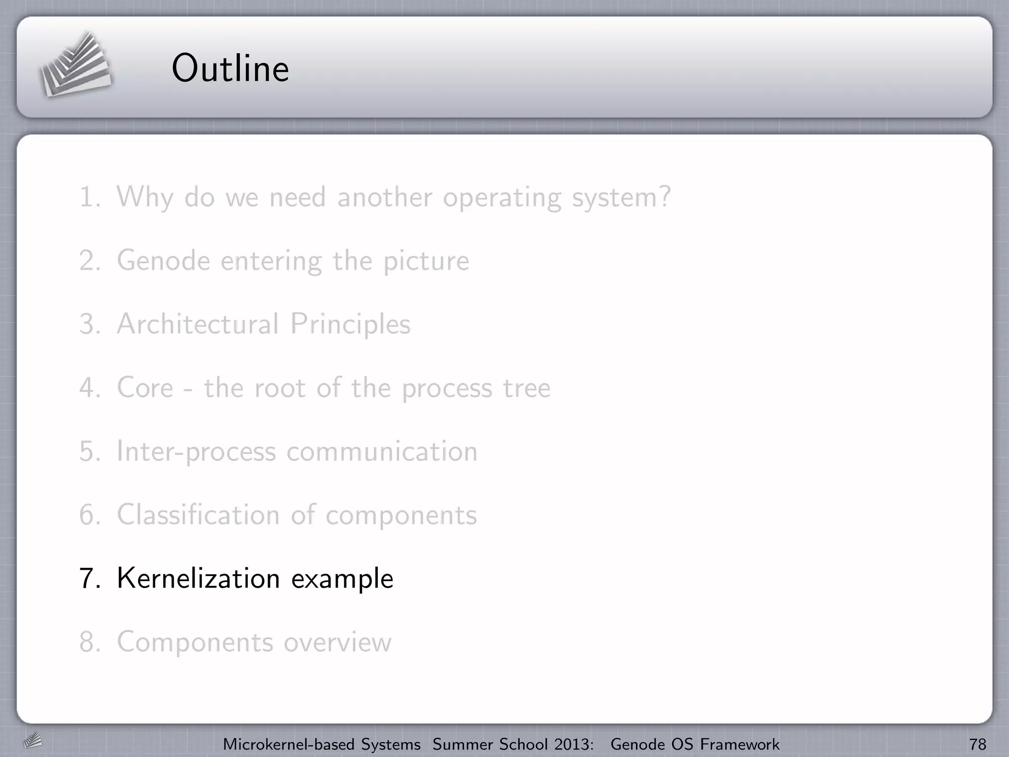The height and width of the screenshot is (757, 1009).
Task: Click the small Genode logo in the footer
Action: [33, 740]
